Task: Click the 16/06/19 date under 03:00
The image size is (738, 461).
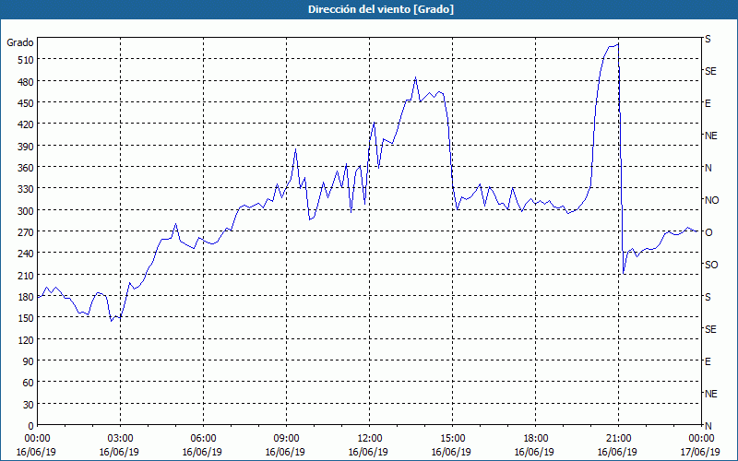Action: pyautogui.click(x=119, y=452)
